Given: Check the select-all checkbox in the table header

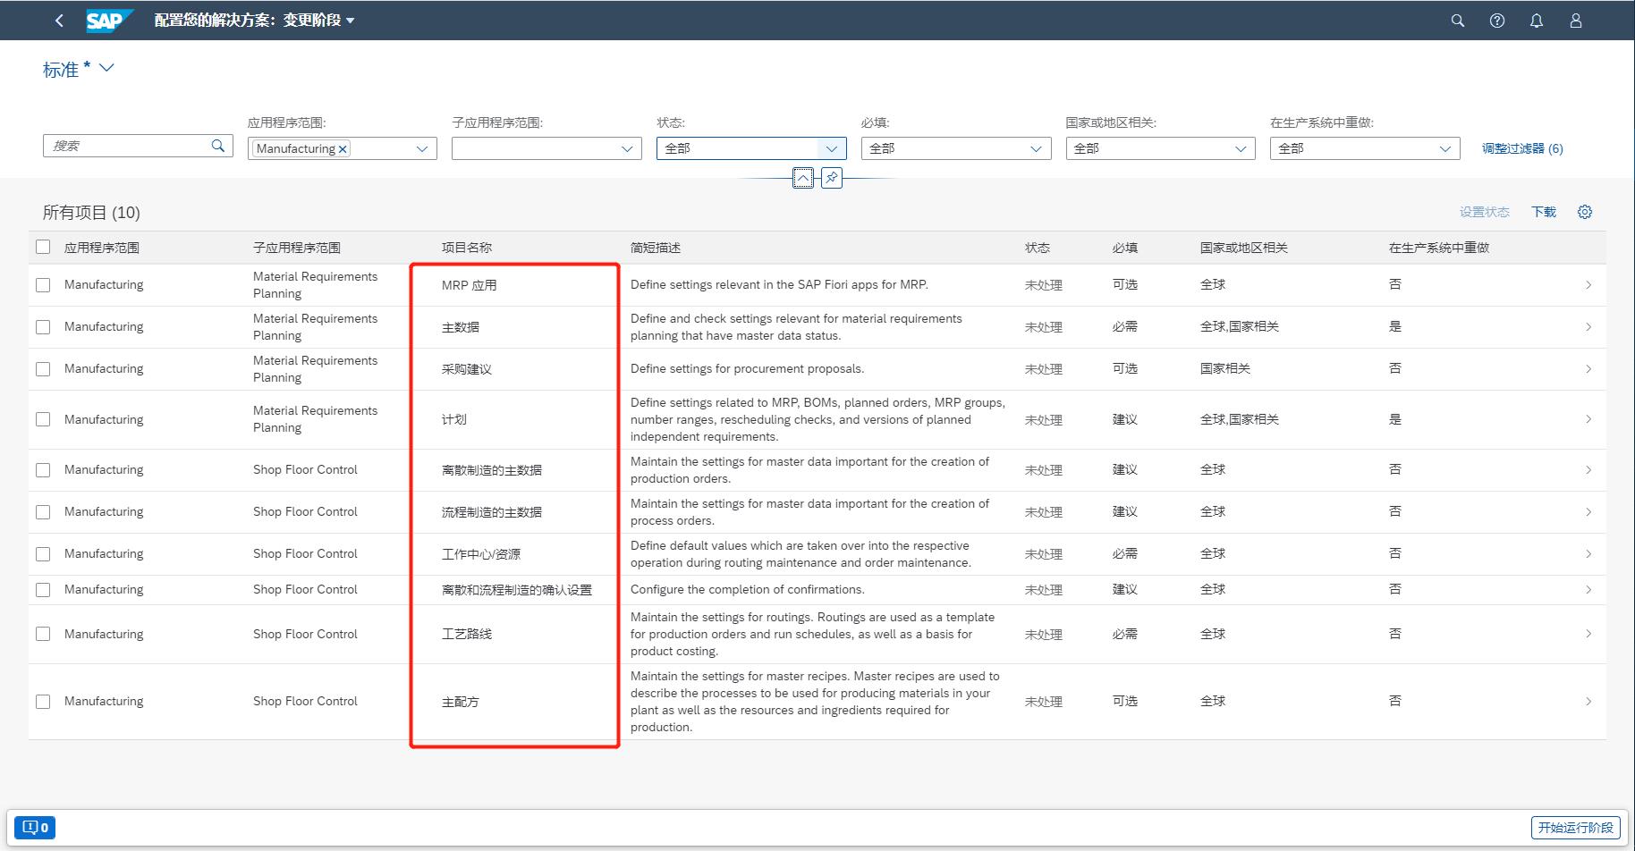Looking at the screenshot, I should [x=43, y=247].
